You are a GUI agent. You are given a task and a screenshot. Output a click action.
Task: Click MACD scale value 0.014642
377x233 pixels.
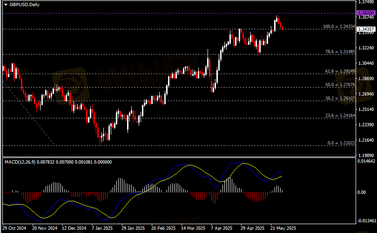tap(366, 161)
